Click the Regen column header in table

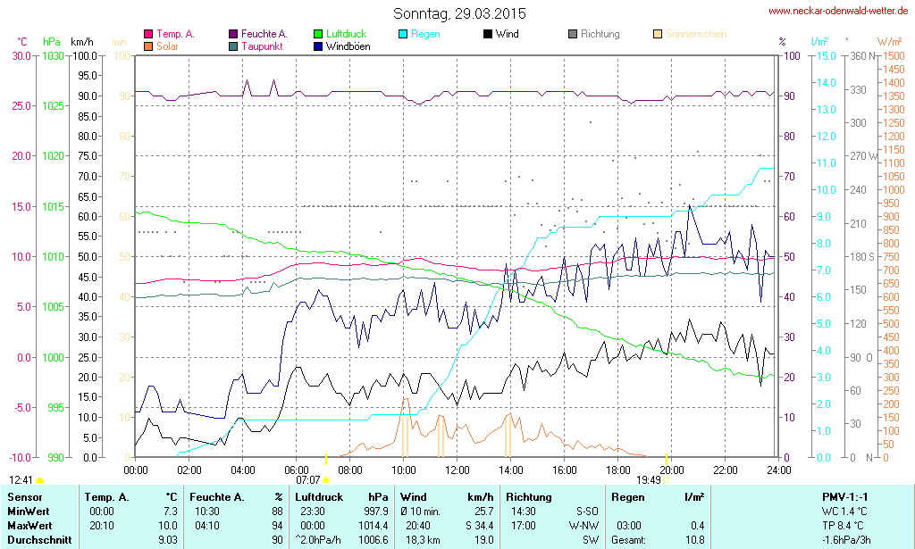coord(627,496)
